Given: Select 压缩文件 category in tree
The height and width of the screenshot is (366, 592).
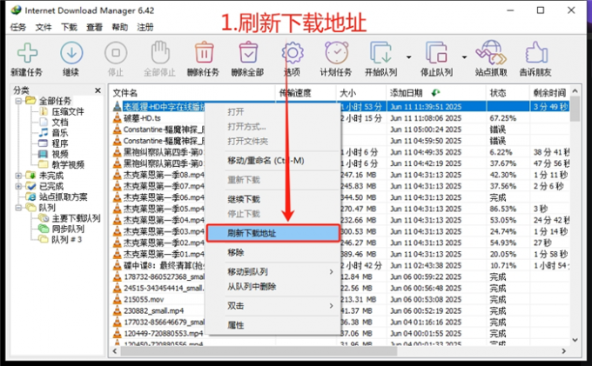Looking at the screenshot, I should coord(68,111).
